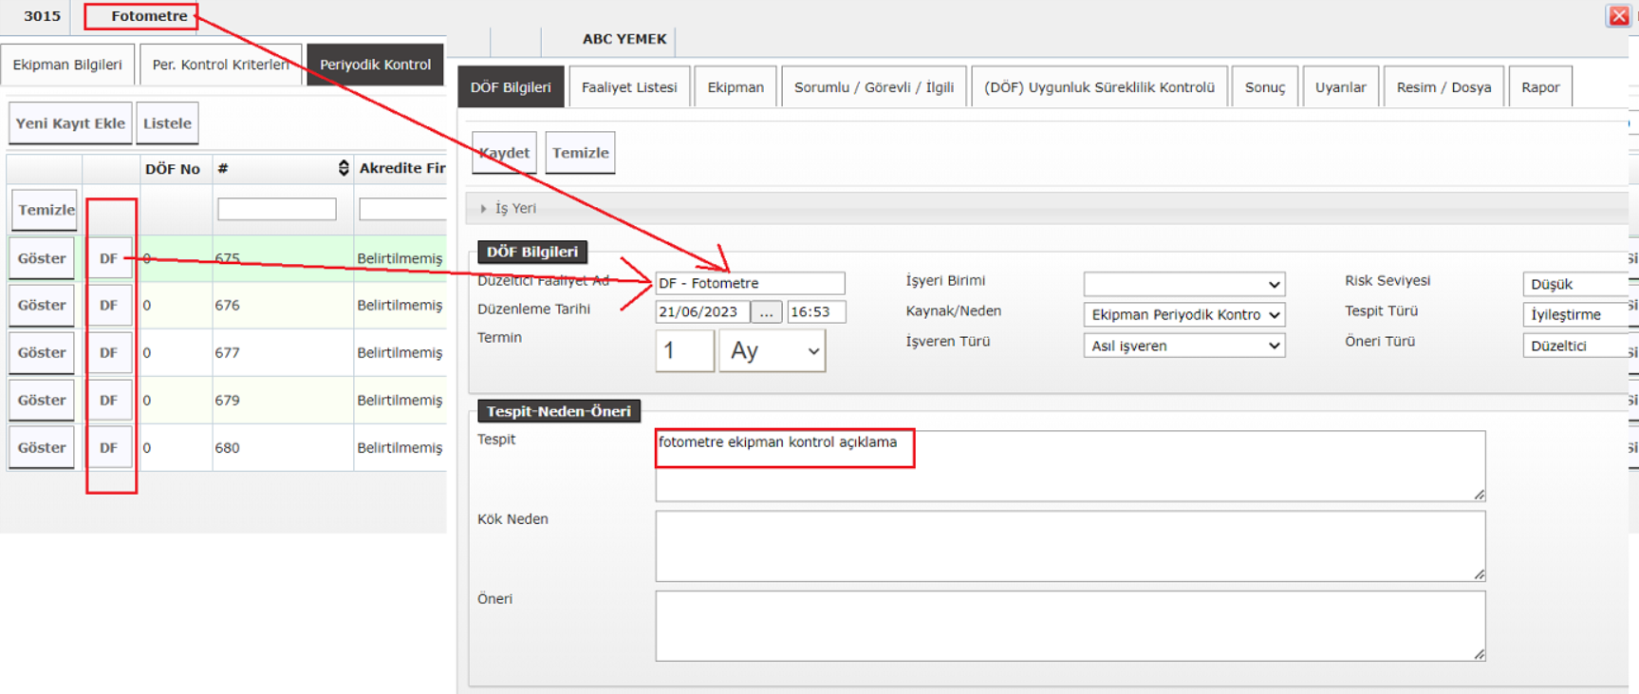The width and height of the screenshot is (1639, 694).
Task: Open the Sorumlu / Görevli / İlgili tab
Action: [x=873, y=87]
